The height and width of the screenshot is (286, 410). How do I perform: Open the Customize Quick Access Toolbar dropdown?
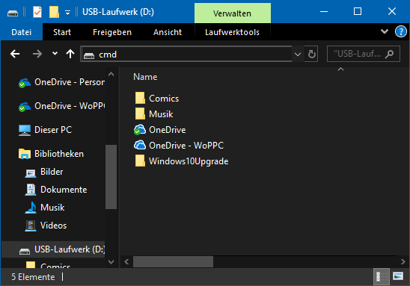(67, 12)
